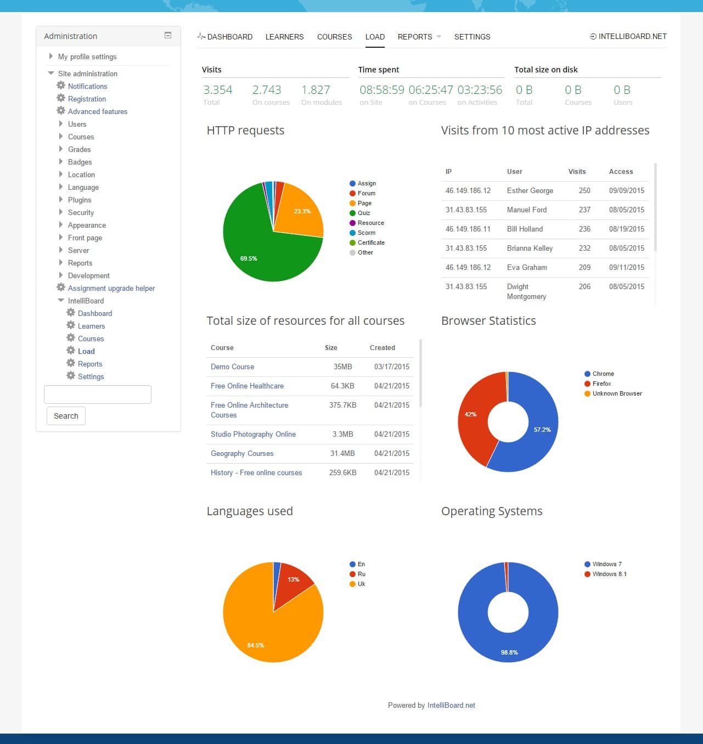
Task: Click the gear icon beside Registration
Action: coord(60,99)
